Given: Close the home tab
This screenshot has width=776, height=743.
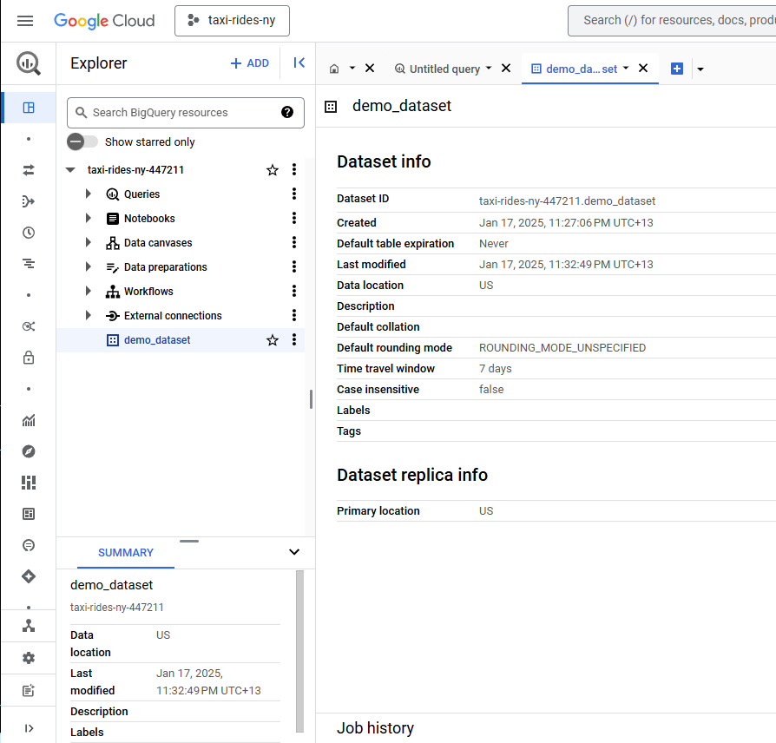Looking at the screenshot, I should (370, 69).
